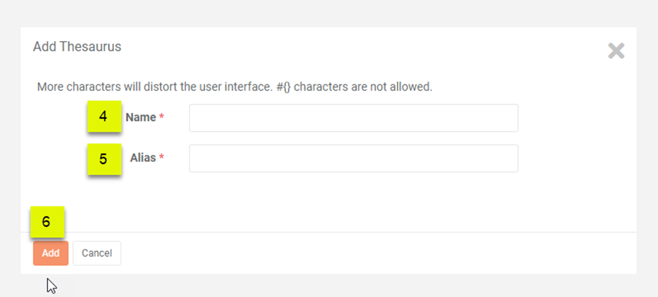Click the 'More characters will distort' sentence
The height and width of the screenshot is (297, 658).
coord(155,87)
